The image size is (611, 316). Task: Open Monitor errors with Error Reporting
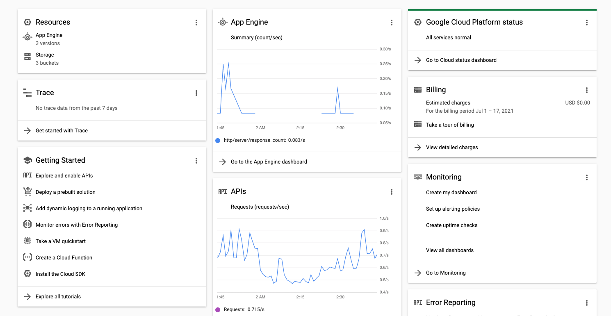[77, 225]
